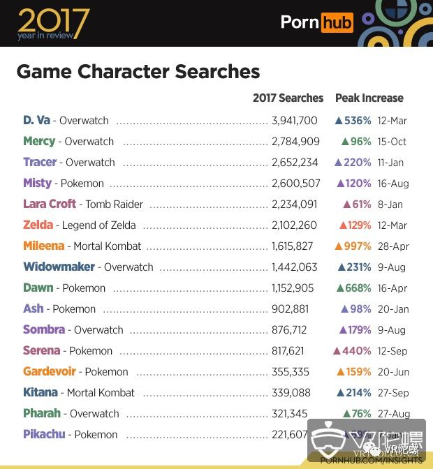Click the Mileena character name
Screen dimensions: 433x469
pos(43,246)
